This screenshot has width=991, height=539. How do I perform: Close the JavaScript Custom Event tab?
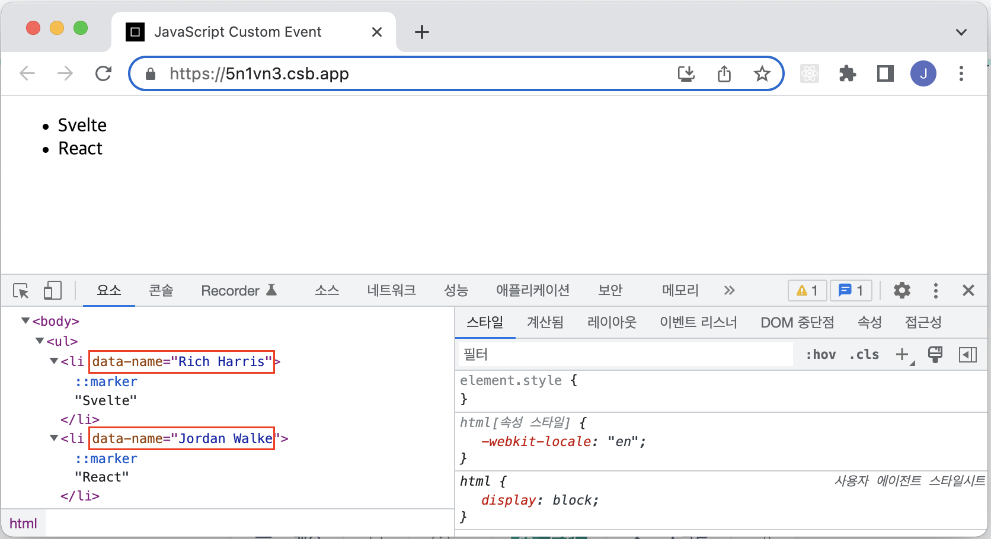[377, 32]
